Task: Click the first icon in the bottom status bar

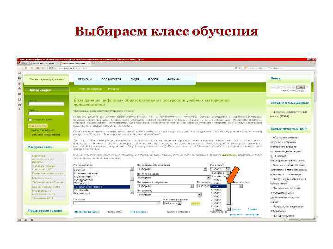Action: [x=19, y=220]
